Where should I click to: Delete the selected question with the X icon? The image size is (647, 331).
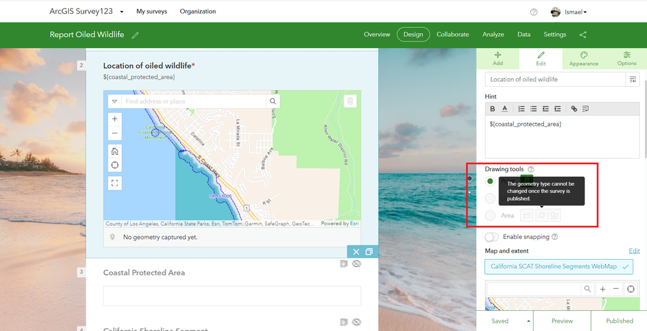click(356, 252)
